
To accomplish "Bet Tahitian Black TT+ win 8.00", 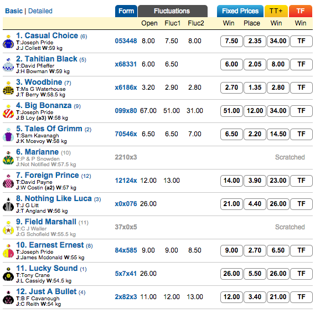I will [278, 64].
